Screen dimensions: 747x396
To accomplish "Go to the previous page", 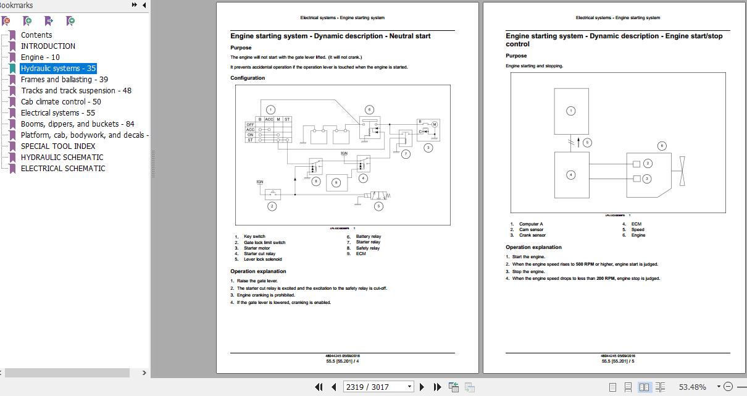I will (334, 387).
